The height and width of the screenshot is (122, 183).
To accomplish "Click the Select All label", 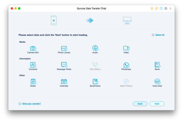I will click(x=160, y=35).
